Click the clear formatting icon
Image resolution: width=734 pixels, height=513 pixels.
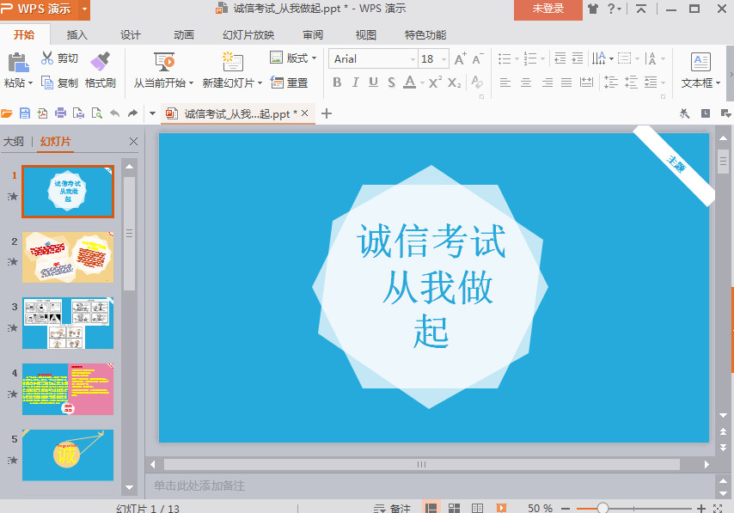point(477,82)
